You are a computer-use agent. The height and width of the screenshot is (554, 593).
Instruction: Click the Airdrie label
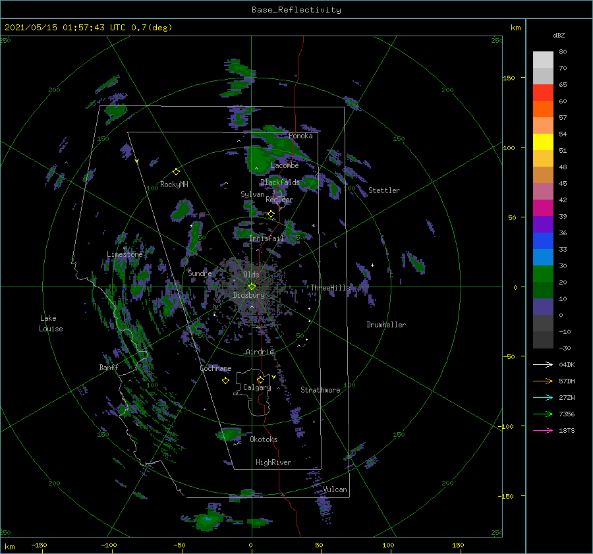(x=260, y=352)
